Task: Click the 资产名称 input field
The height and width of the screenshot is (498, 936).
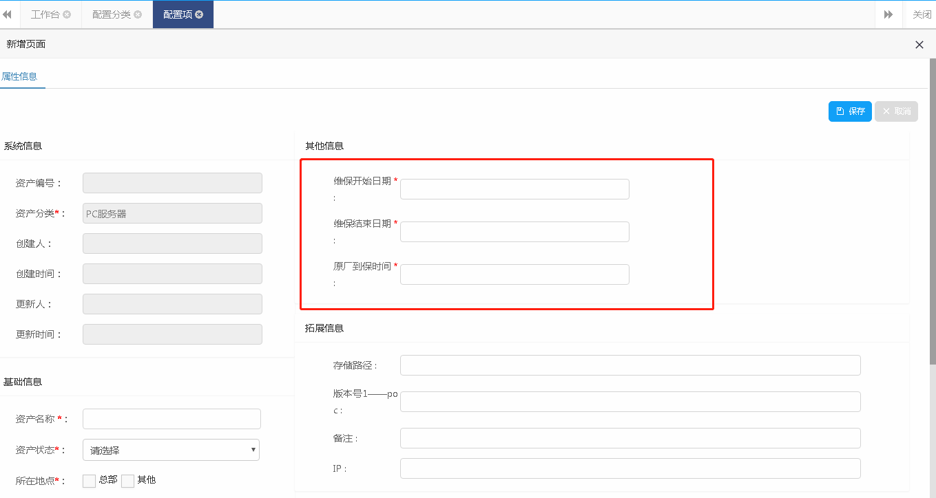Action: click(x=171, y=419)
